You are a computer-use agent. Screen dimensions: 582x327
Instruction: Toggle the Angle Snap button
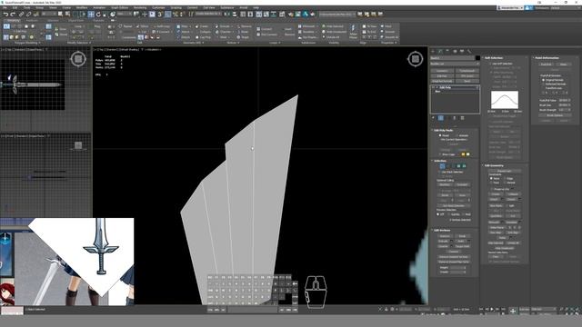(167, 15)
